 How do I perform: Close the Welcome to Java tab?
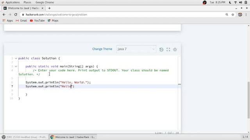tap(43, 8)
